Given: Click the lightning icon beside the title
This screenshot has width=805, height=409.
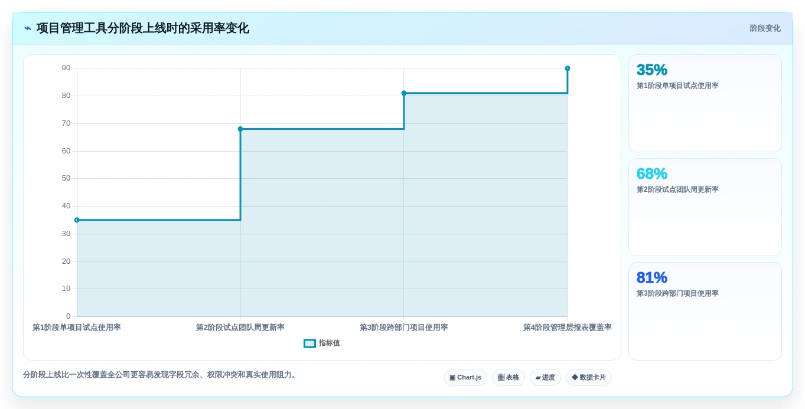Looking at the screenshot, I should [28, 28].
